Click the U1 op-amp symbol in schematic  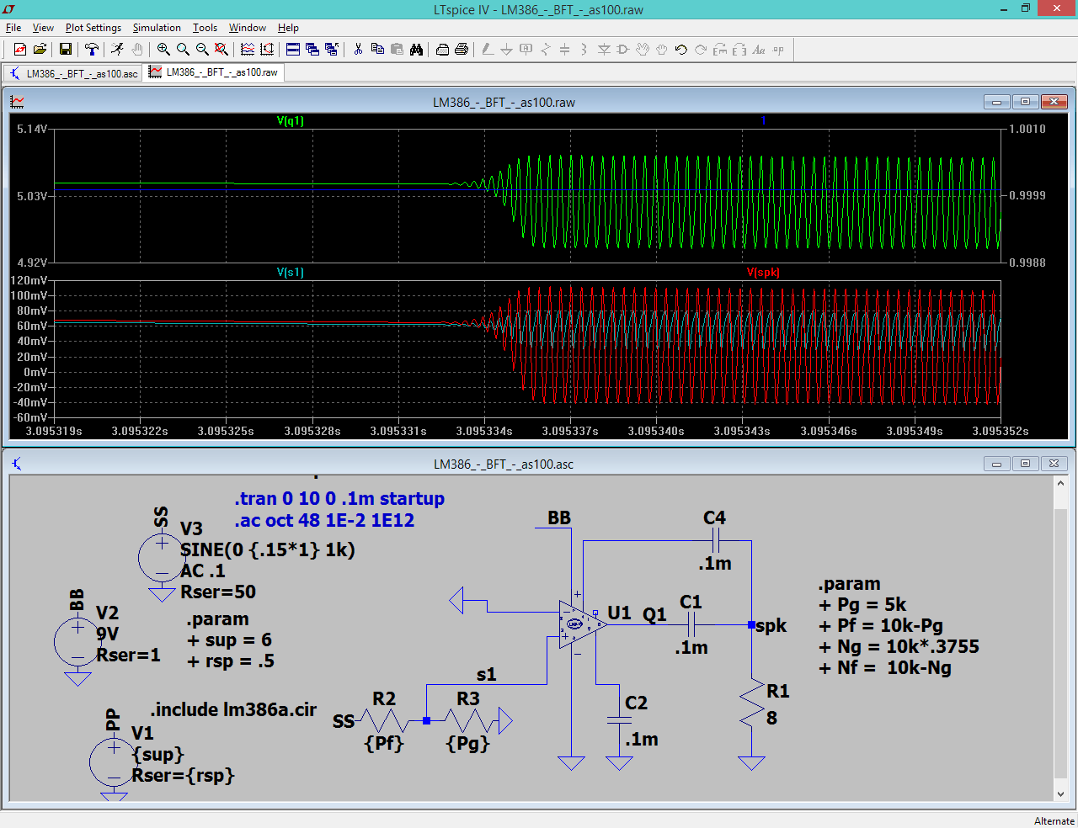[x=583, y=624]
